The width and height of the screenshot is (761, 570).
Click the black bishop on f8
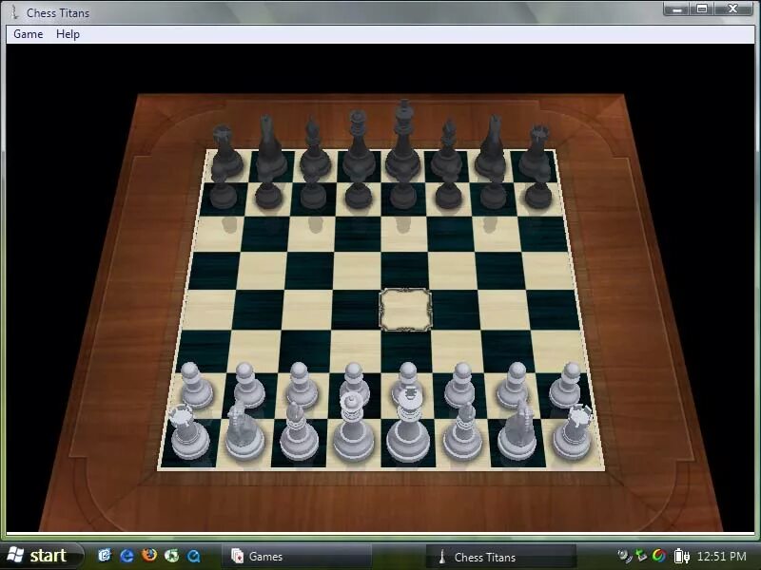[x=447, y=149]
